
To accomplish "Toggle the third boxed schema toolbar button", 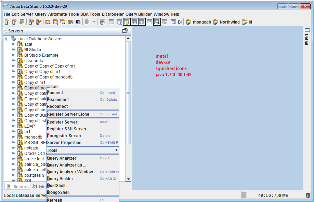I will pyautogui.click(x=142, y=22).
